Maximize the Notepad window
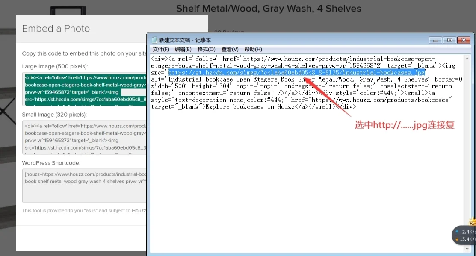This screenshot has width=476, height=256. (x=449, y=40)
